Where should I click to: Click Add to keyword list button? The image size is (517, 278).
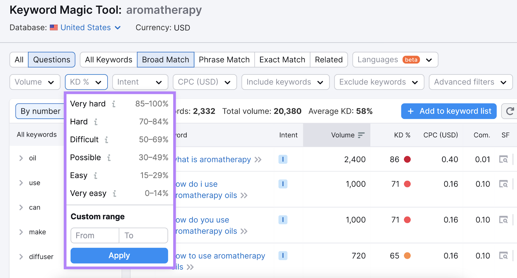pos(449,111)
